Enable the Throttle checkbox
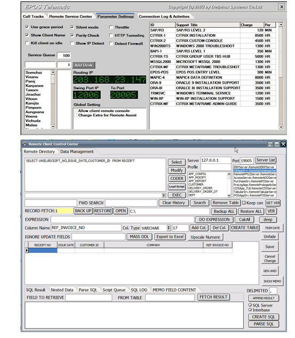Viewport: 295px width, 338px height. click(111, 27)
